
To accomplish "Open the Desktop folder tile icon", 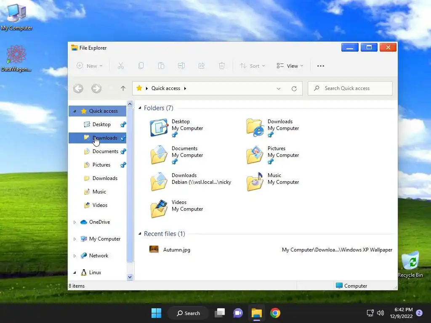I will [159, 127].
